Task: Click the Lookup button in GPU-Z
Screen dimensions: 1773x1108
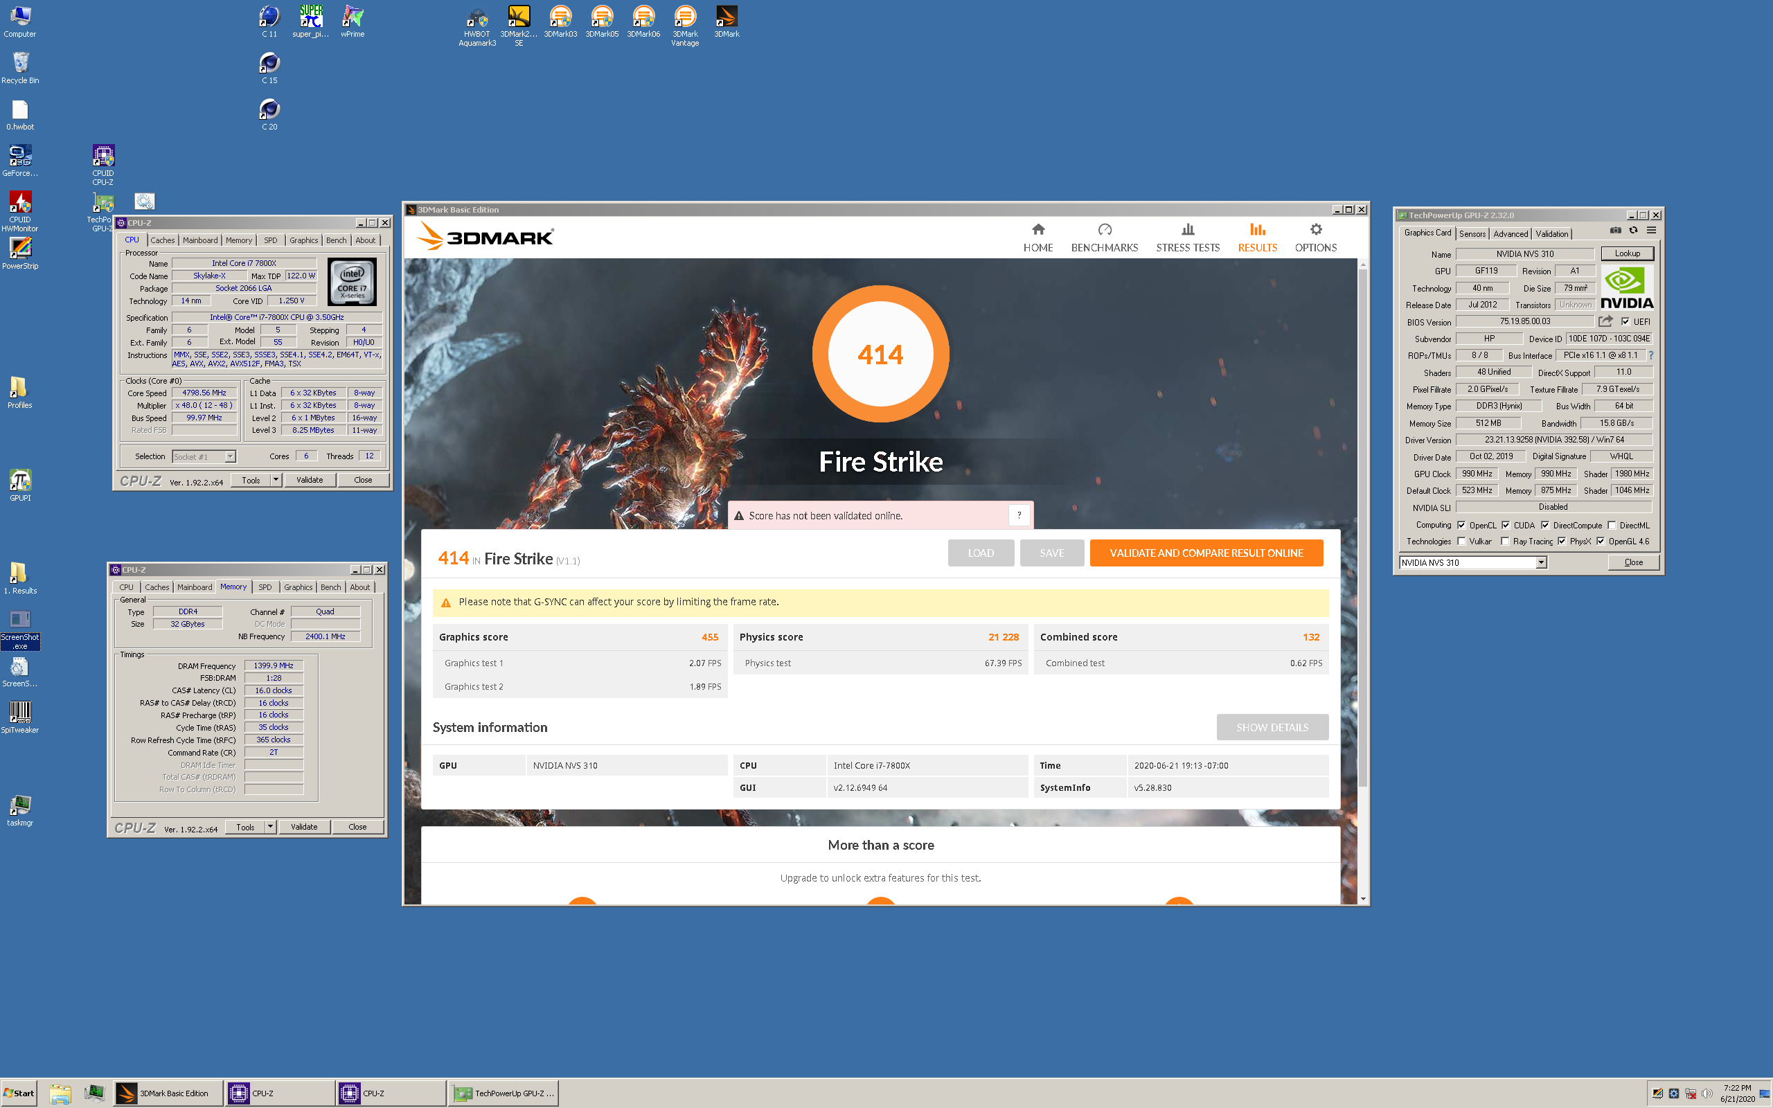Action: pos(1626,253)
